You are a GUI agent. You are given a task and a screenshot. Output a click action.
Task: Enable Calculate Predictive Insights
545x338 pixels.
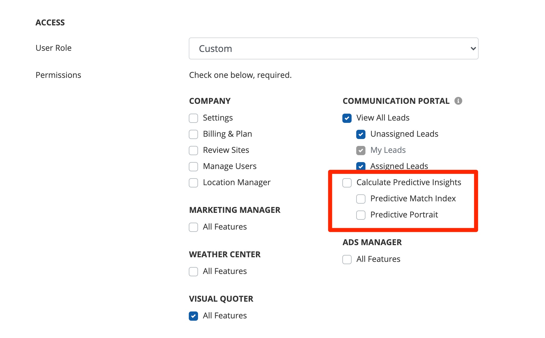[x=347, y=183]
